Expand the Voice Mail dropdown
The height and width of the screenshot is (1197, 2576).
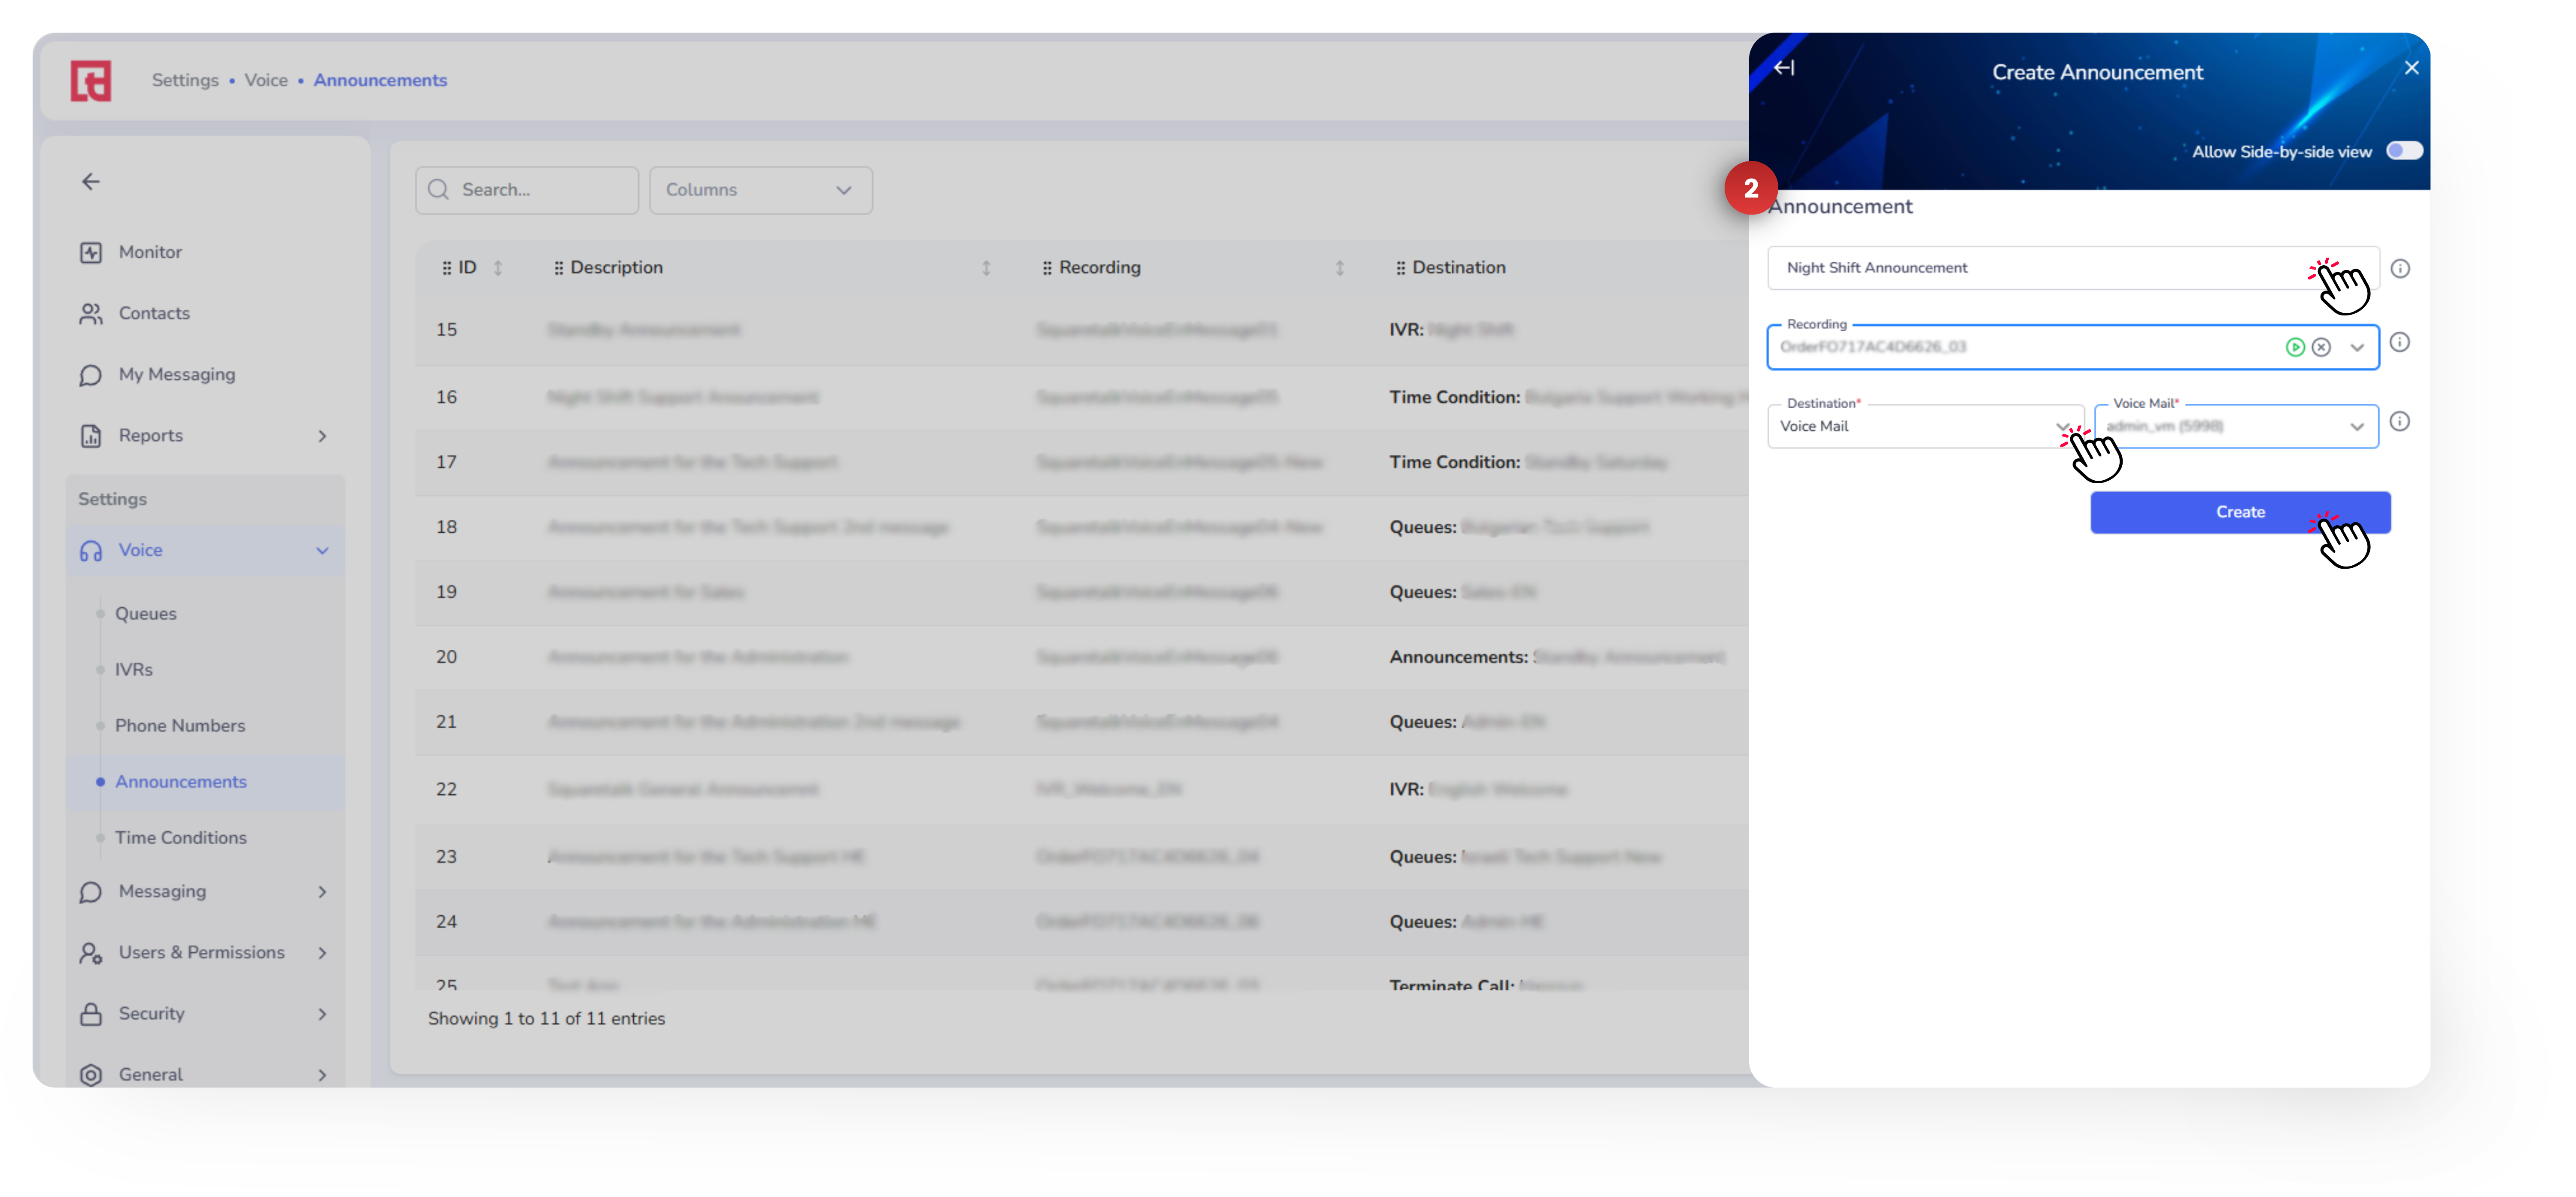2356,426
